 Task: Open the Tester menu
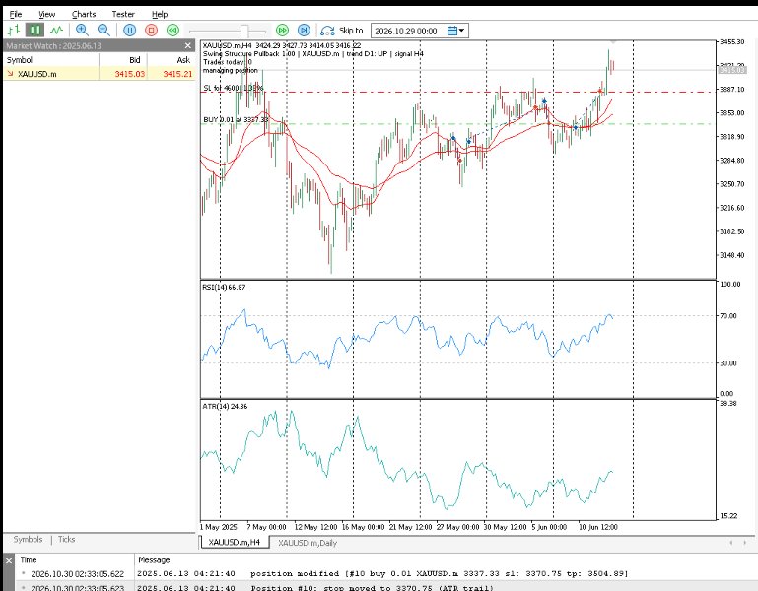[x=123, y=14]
